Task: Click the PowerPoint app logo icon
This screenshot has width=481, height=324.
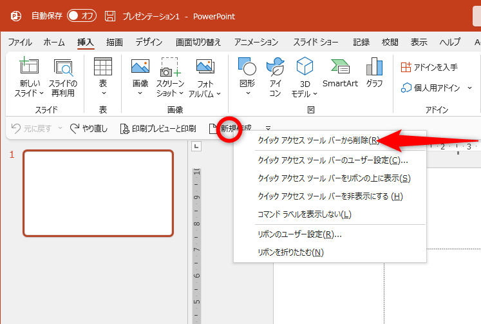Action: (16, 16)
